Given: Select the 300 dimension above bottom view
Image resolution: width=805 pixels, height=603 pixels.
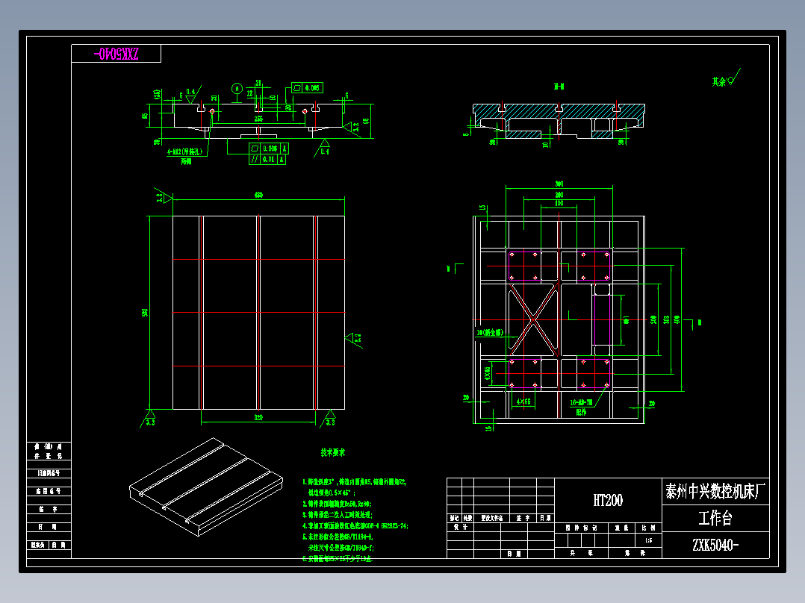Looking at the screenshot, I should click(559, 184).
